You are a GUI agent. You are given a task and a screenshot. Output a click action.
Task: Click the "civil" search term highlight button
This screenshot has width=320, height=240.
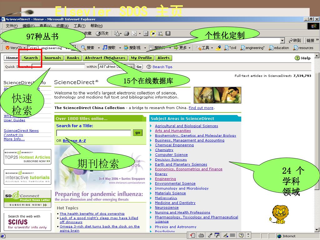230,48
